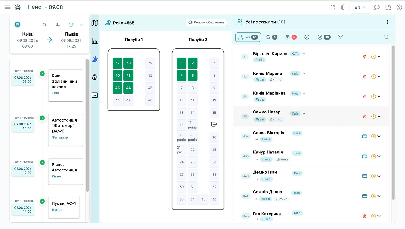The width and height of the screenshot is (405, 229).
Task: Click the app logo in header
Action: (x=18, y=7)
